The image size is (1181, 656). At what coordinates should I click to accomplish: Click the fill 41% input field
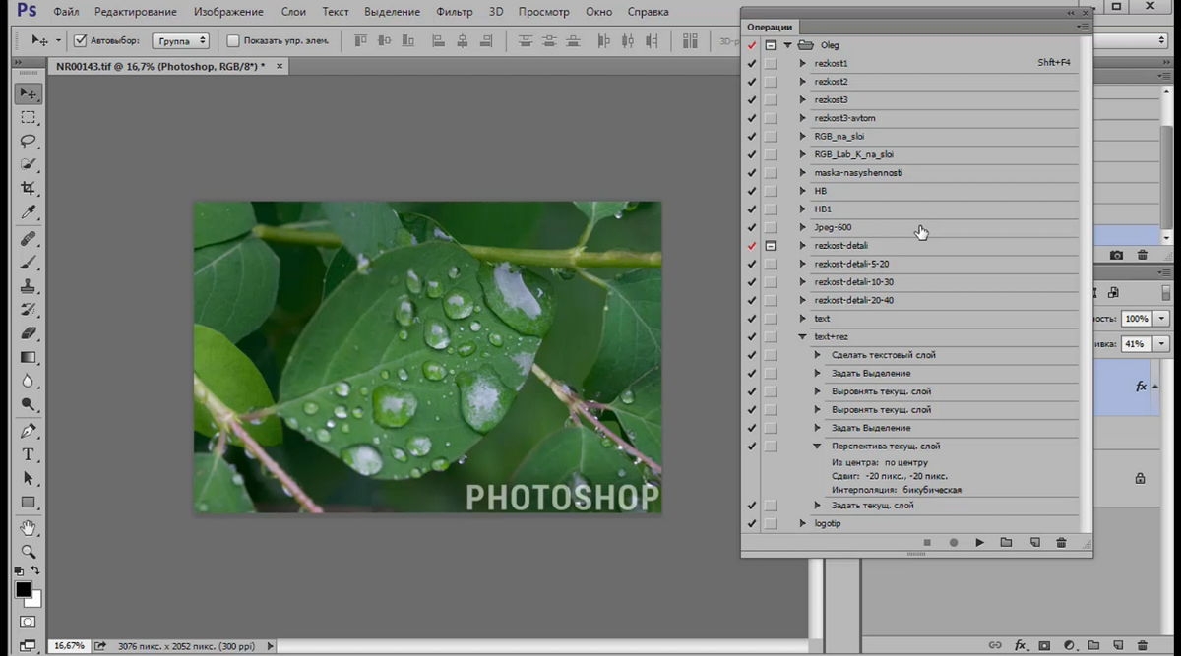tap(1137, 344)
